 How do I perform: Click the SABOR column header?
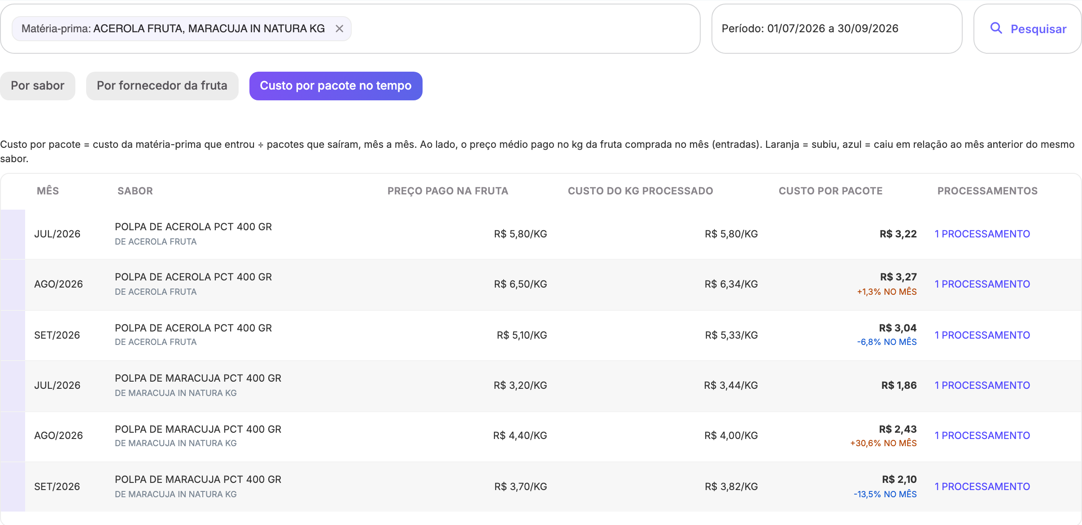coord(135,191)
